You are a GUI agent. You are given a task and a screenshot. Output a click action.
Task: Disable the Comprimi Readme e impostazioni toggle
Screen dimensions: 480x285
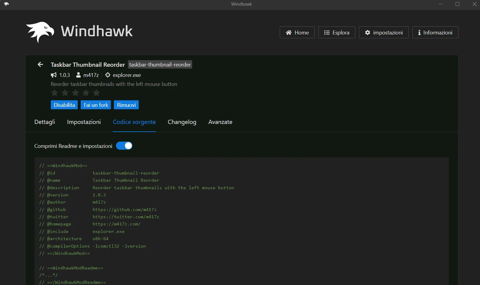pos(124,145)
